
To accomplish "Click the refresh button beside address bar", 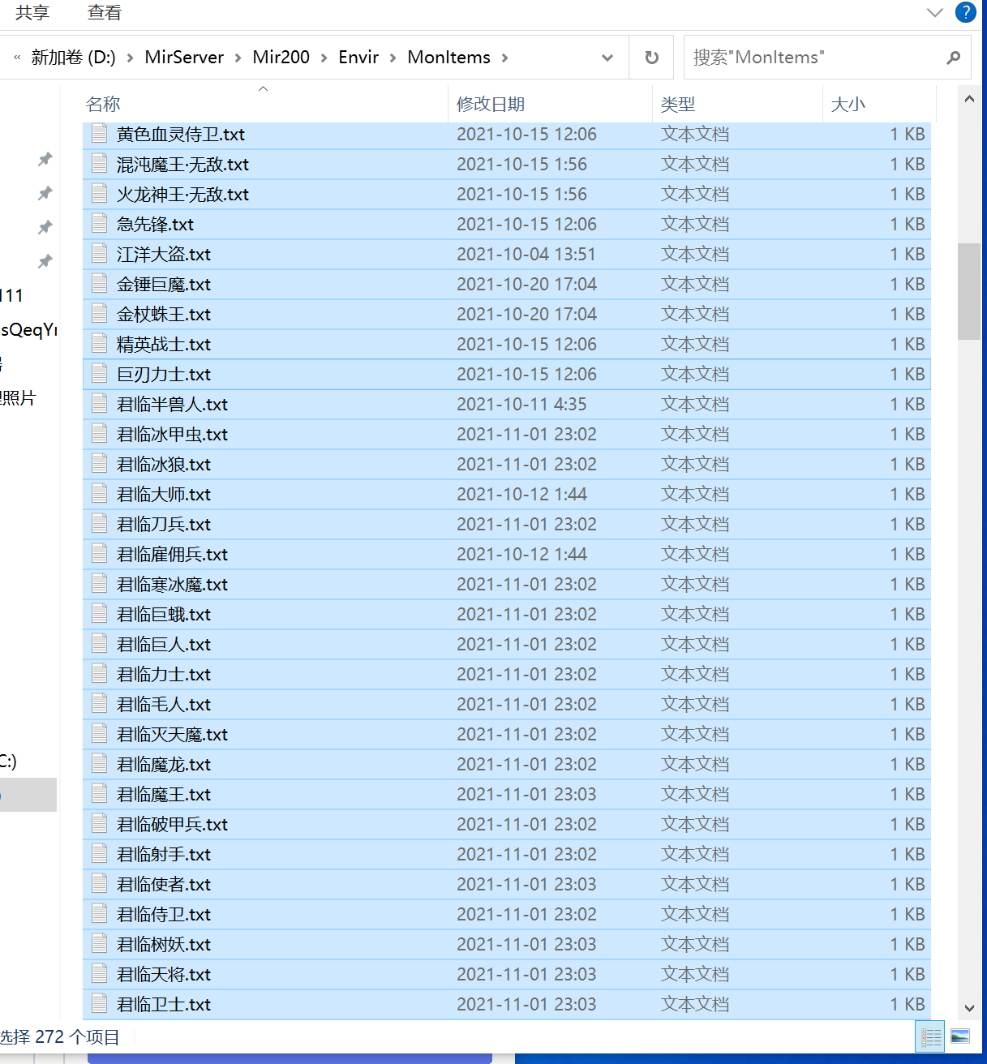I will coord(651,57).
